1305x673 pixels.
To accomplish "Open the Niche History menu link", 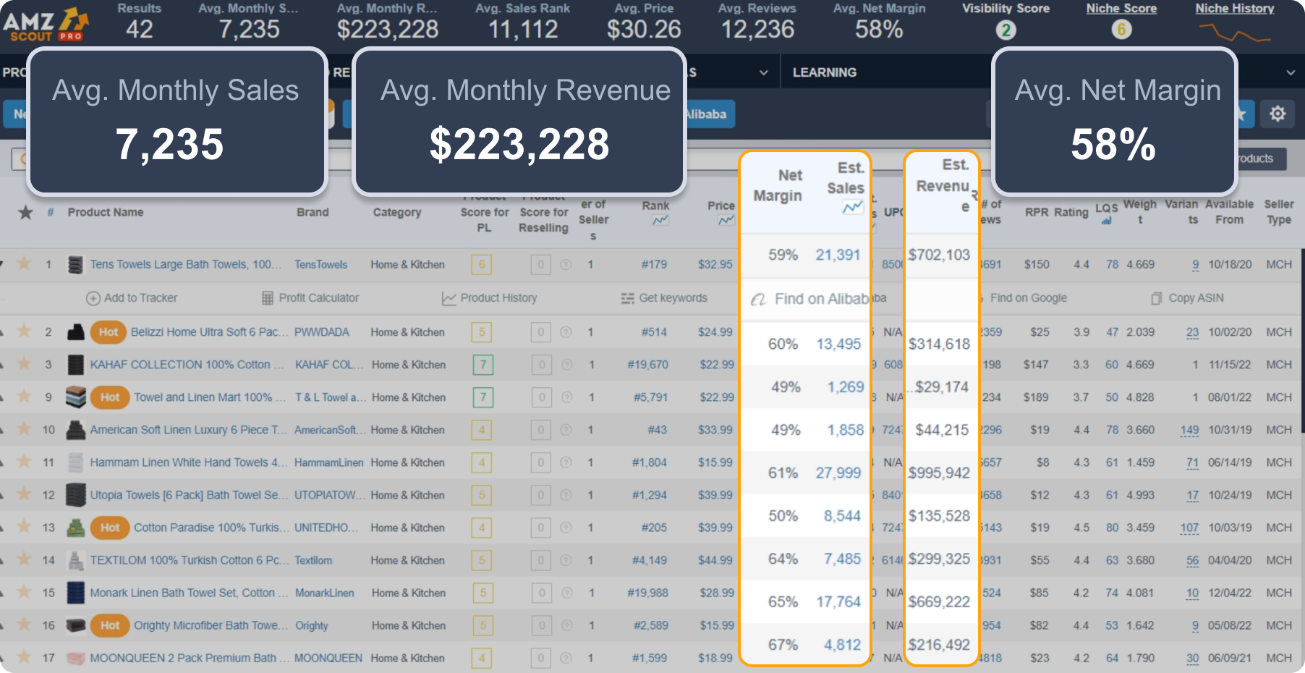I will coord(1234,8).
